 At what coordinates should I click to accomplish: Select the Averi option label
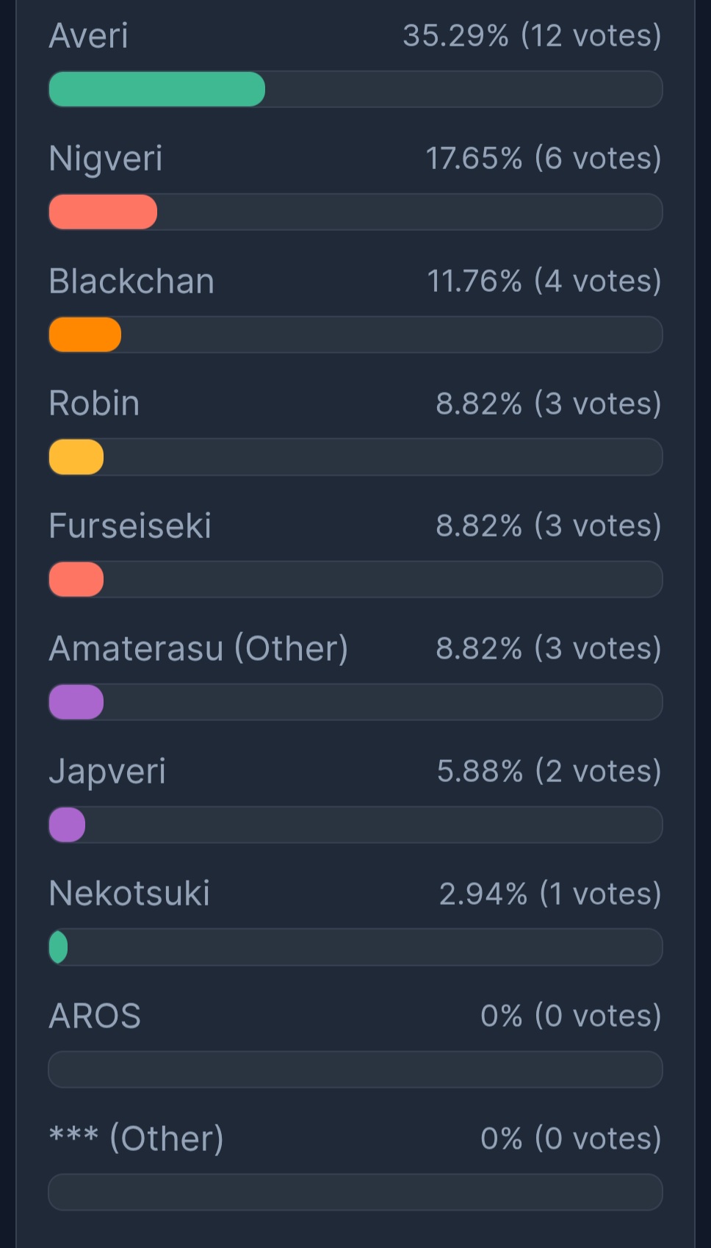tap(89, 36)
